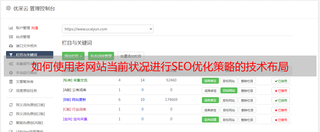Click the 优采云 管理控制台 title

34,8
